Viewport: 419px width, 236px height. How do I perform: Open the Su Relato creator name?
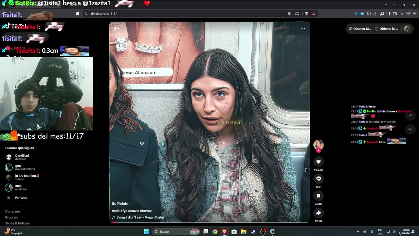pyautogui.click(x=120, y=204)
